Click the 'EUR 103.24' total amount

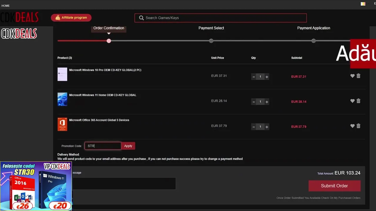[348, 173]
